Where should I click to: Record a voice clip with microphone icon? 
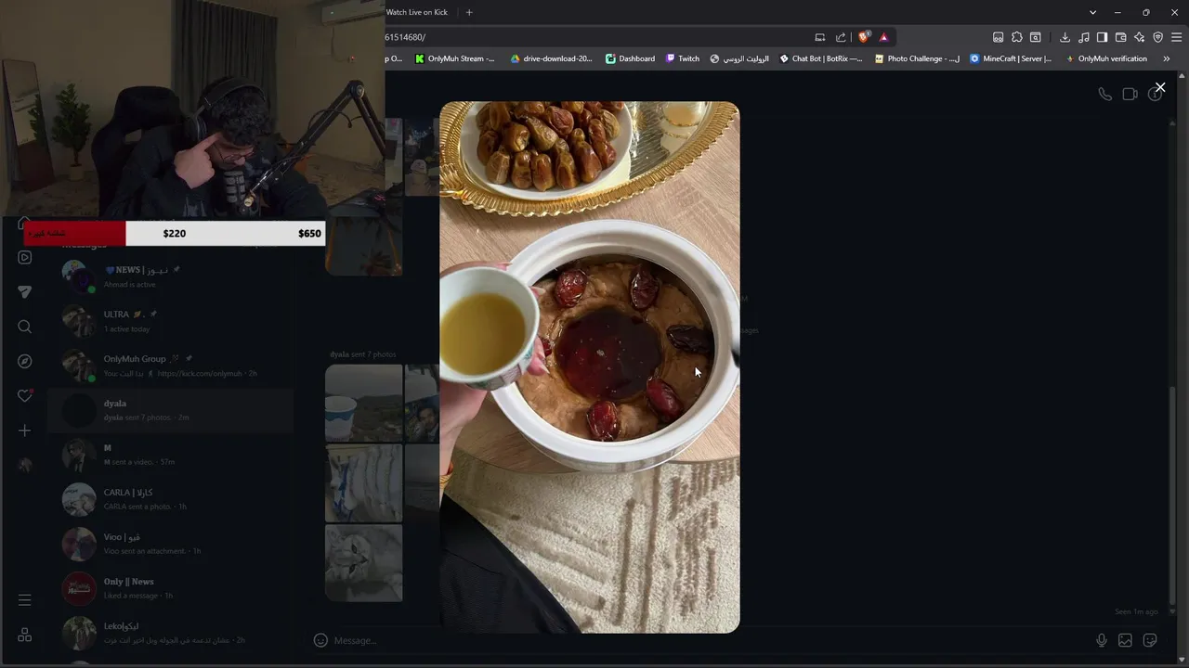[x=1101, y=640]
